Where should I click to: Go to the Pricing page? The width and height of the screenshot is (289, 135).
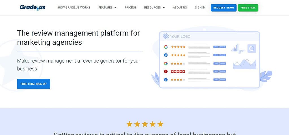130,8
